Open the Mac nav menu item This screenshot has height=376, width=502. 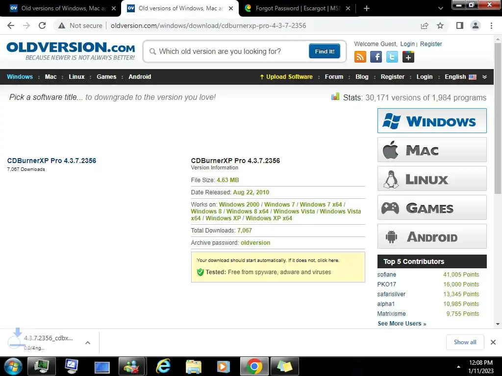(x=50, y=77)
